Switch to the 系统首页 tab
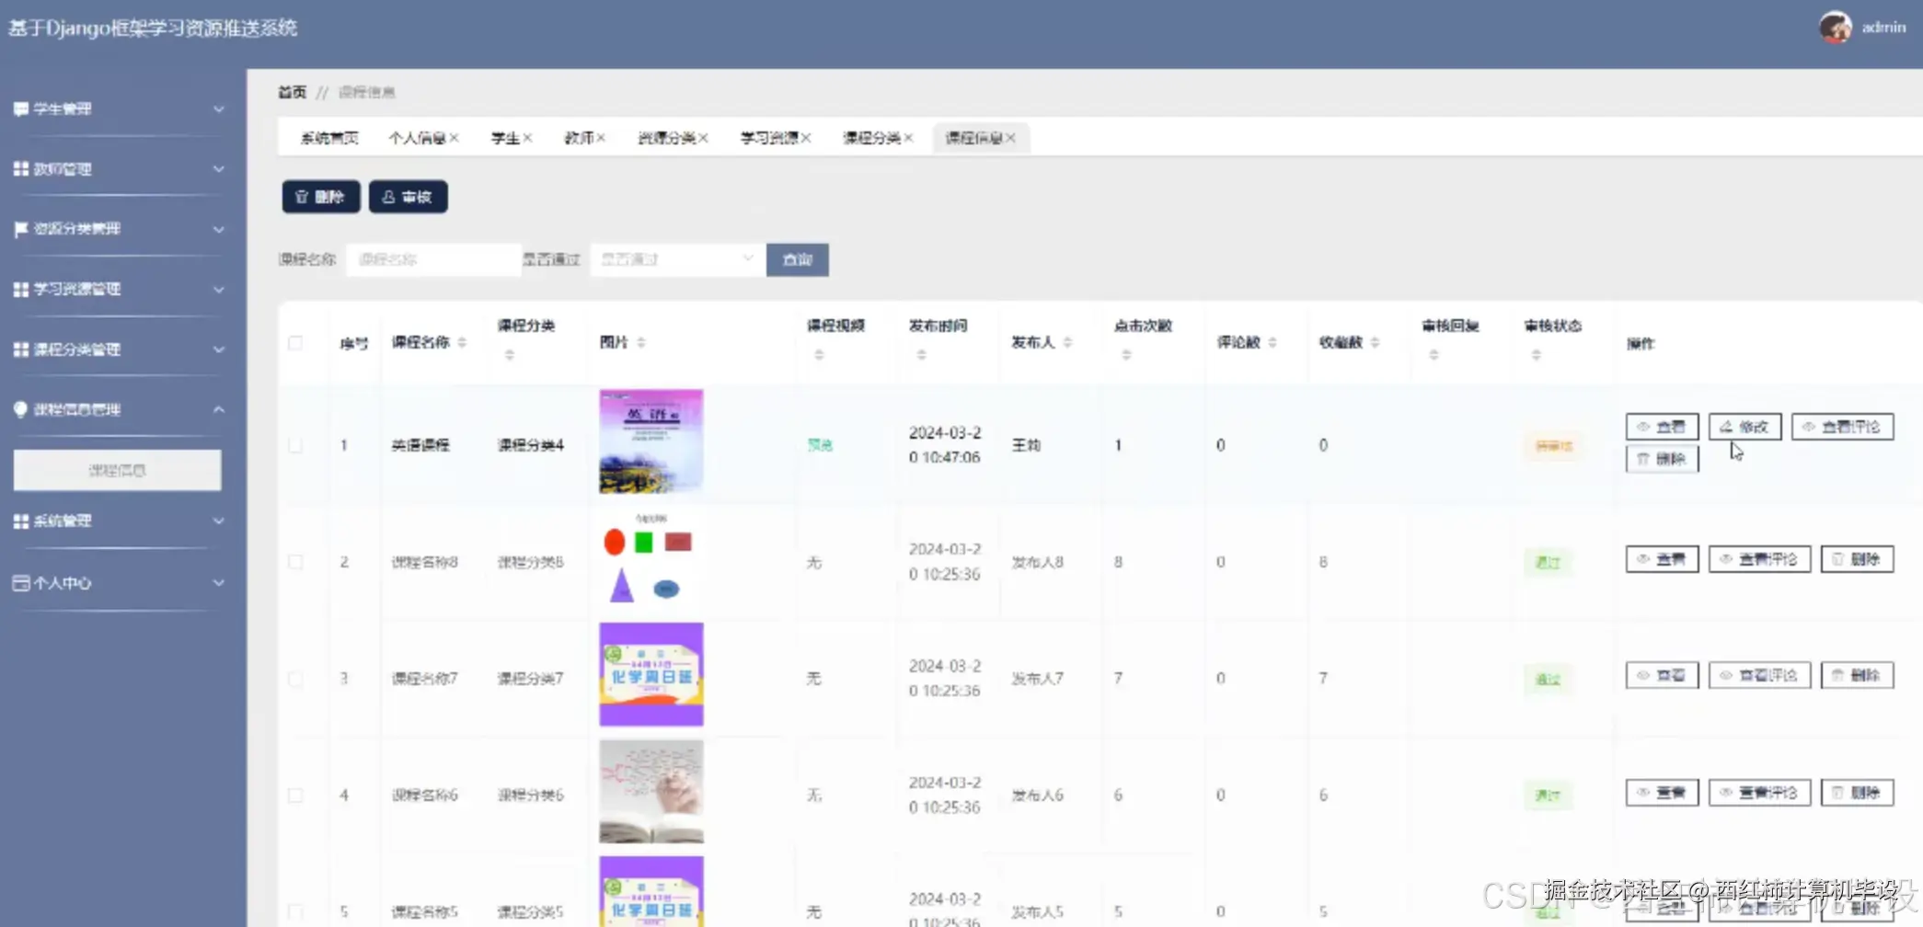Viewport: 1923px width, 927px height. (328, 138)
